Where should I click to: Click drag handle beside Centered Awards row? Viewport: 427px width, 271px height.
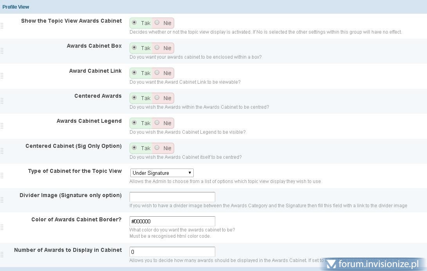[2, 101]
